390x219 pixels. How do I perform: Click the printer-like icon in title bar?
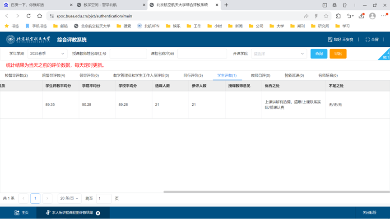click(334, 5)
